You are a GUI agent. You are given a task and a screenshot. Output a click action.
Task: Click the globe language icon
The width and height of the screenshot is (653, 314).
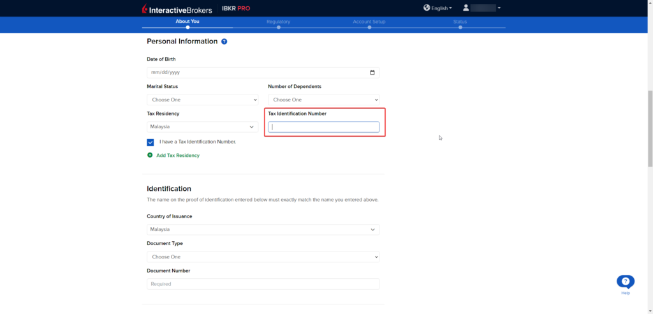click(427, 8)
